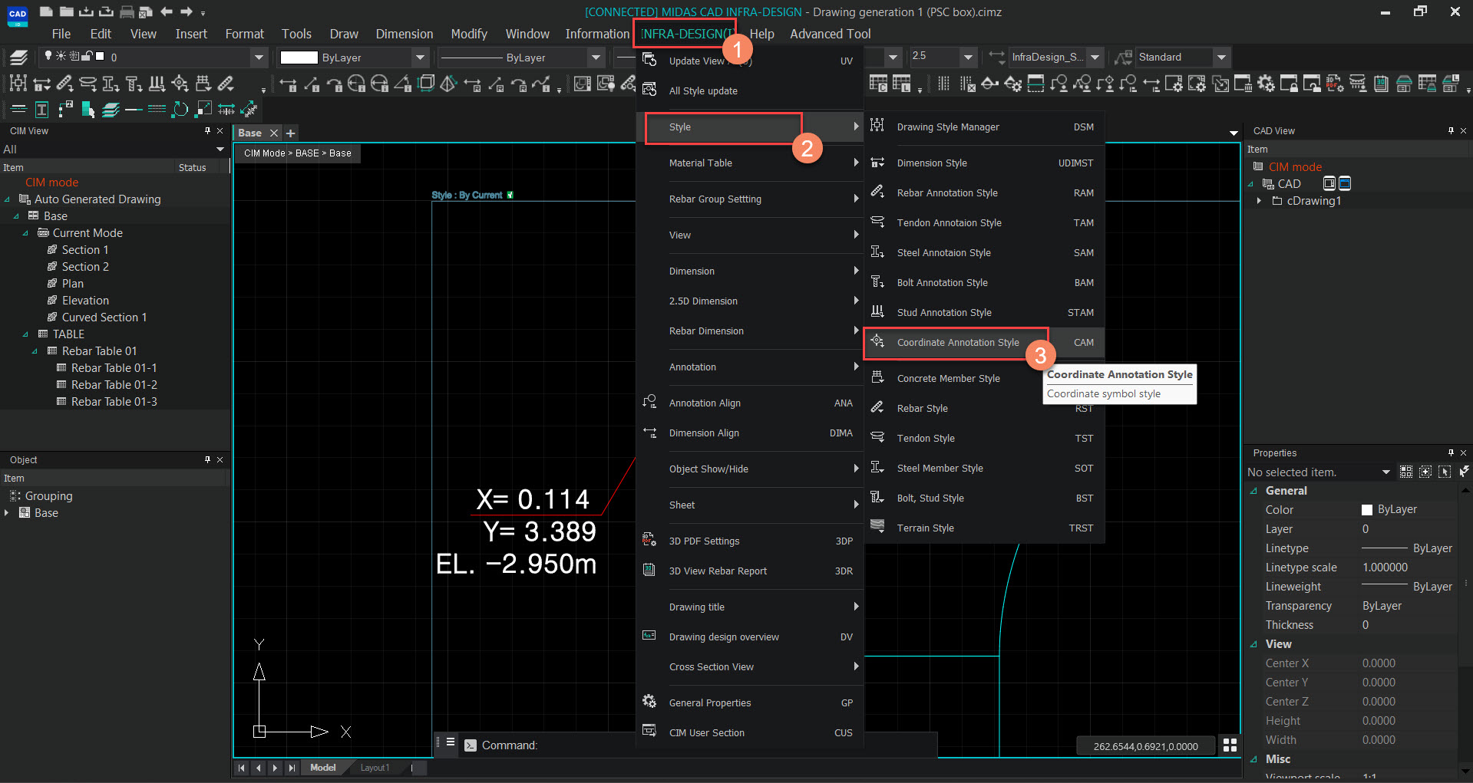Open the Standard text style dropdown
This screenshot has height=783, width=1473.
(x=1222, y=57)
